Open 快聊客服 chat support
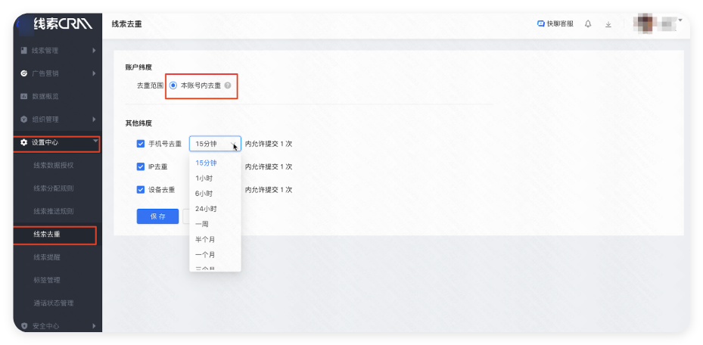The height and width of the screenshot is (345, 703). coord(555,23)
